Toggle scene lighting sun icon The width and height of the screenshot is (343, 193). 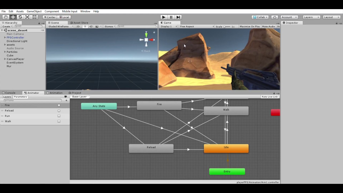tap(85, 26)
